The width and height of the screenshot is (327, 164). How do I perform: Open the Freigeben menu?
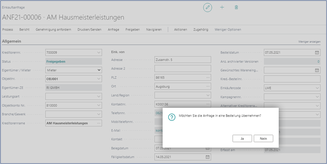(x=133, y=30)
